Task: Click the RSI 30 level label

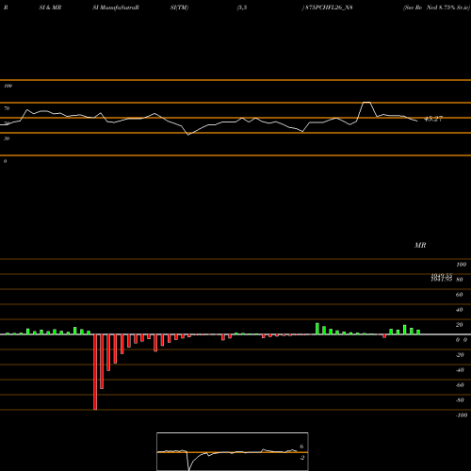Action: 7,138
